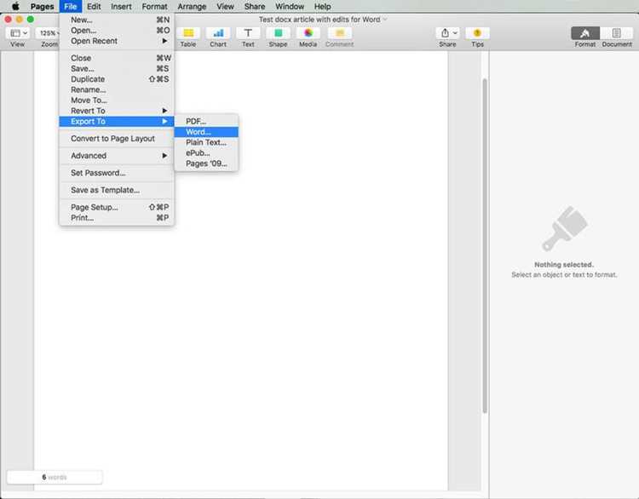Choose Save as Template... item
This screenshot has height=499, width=639.
coord(117,190)
